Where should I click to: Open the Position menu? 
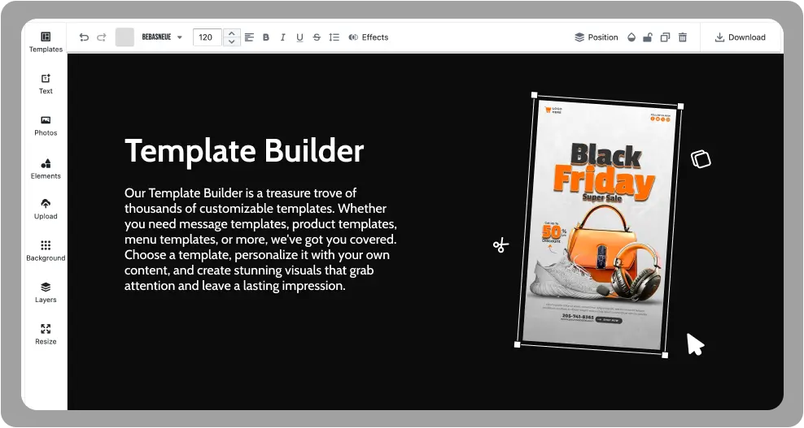(596, 37)
